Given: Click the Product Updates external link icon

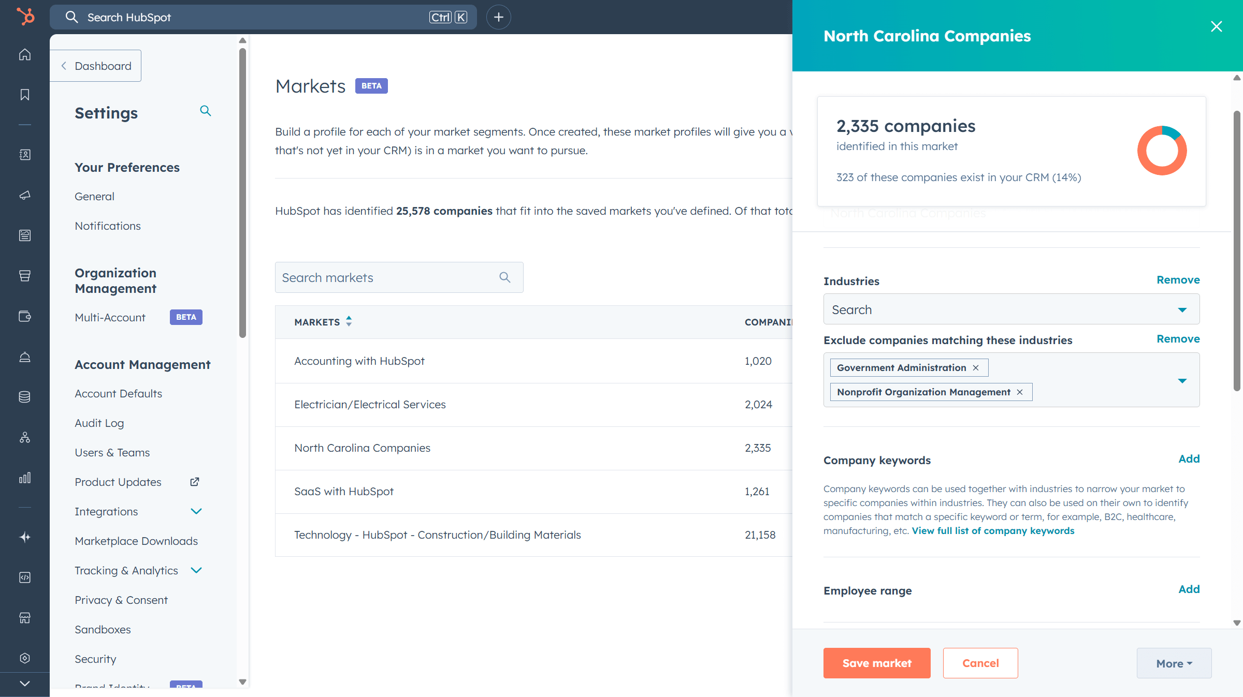Looking at the screenshot, I should click(195, 482).
